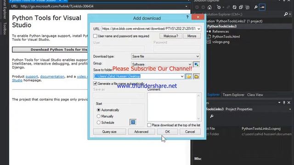Click the Mirrors button

192,36
